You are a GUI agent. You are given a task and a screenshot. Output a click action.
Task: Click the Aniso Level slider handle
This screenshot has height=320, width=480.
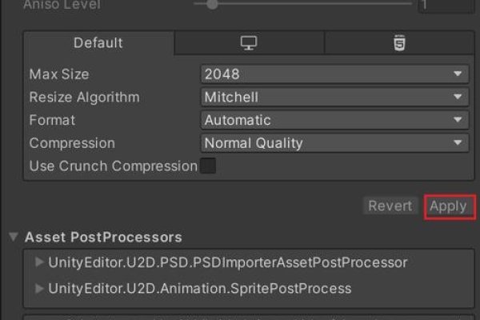(x=211, y=4)
